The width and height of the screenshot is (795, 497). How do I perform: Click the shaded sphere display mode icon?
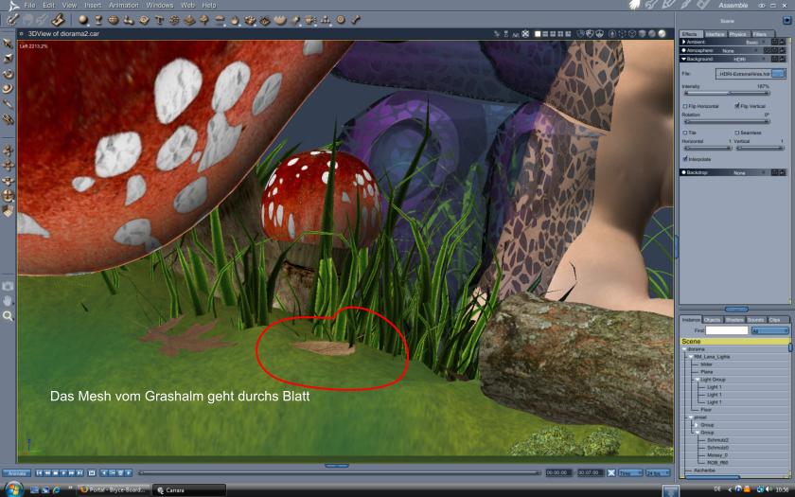(662, 34)
